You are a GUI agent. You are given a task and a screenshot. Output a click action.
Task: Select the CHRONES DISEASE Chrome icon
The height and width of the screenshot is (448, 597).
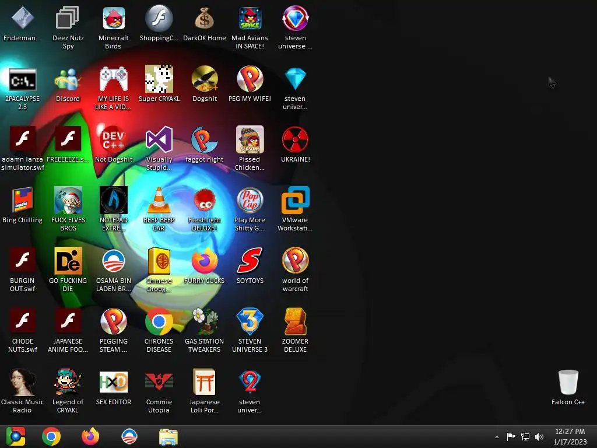click(159, 321)
